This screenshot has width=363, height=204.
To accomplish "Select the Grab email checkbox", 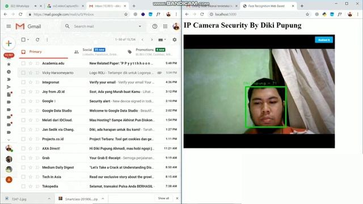I will (x=23, y=158).
